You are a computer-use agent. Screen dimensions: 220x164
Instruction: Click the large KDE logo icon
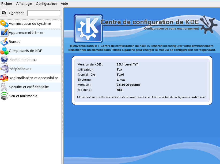click(88, 28)
